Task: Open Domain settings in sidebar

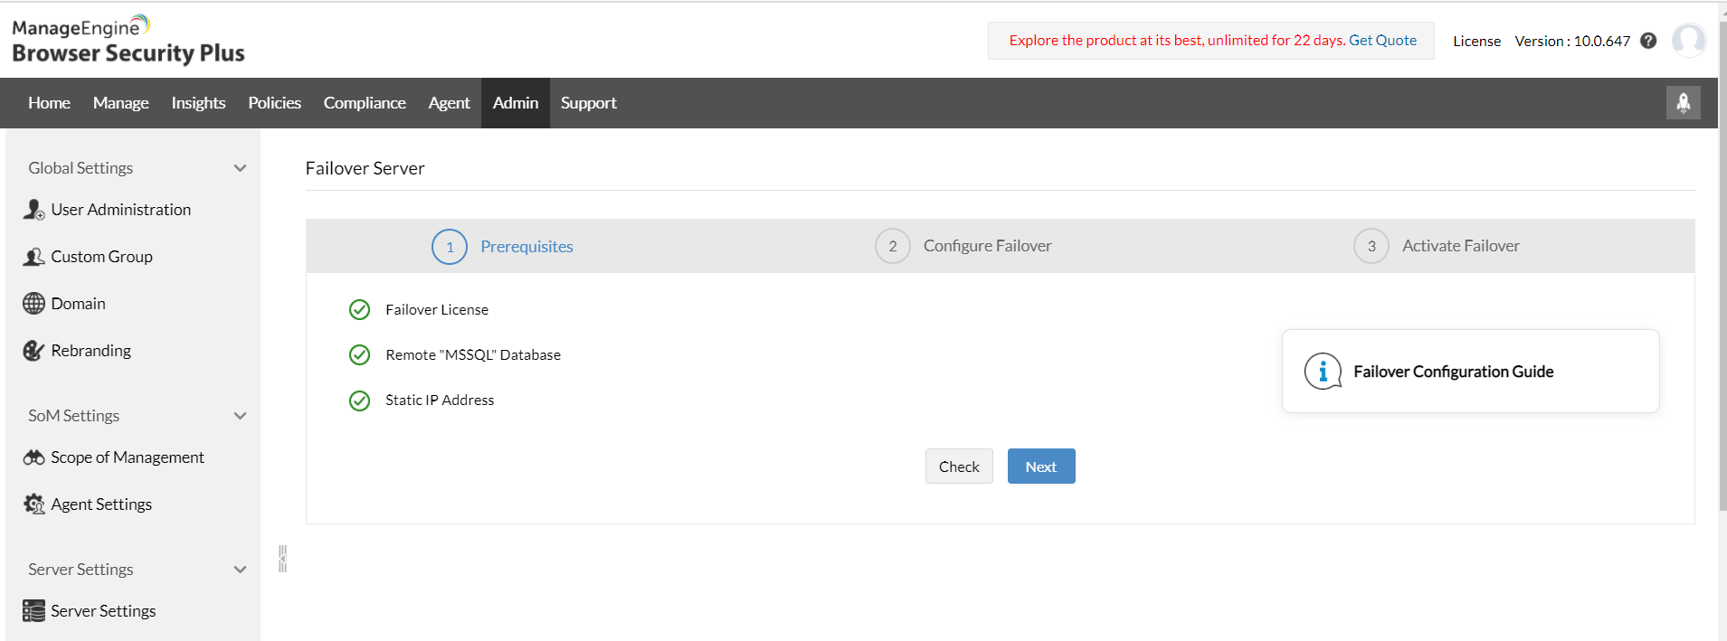Action: [78, 304]
